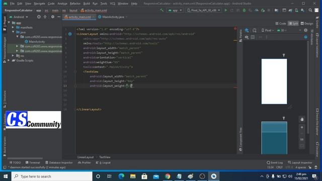Open the app run configuration dropdown
Image resolution: width=322 pixels, height=181 pixels.
tap(175, 10)
